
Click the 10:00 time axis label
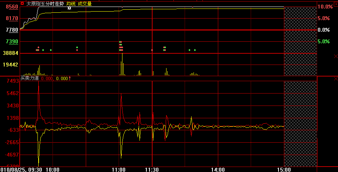tap(53, 170)
